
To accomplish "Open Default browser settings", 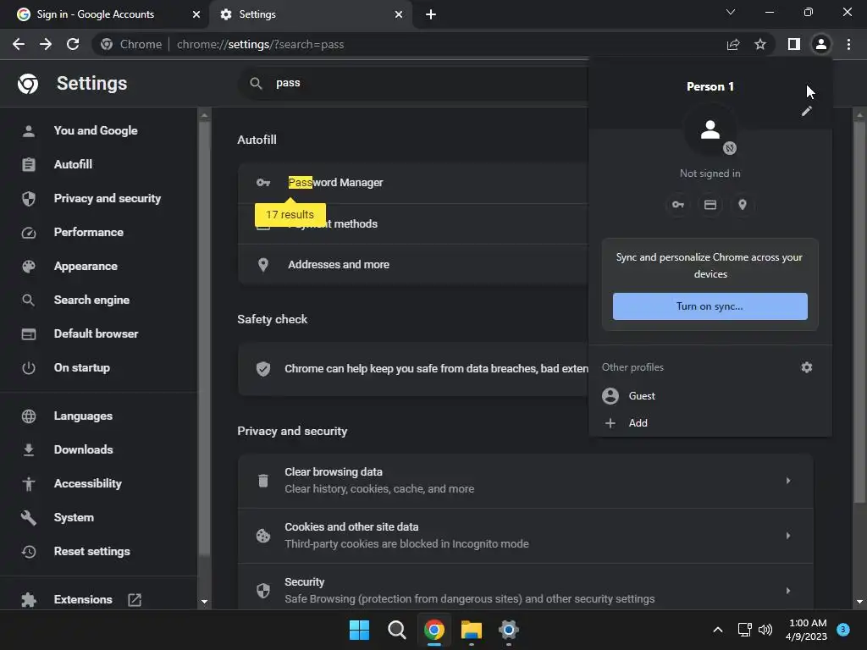I will point(98,333).
